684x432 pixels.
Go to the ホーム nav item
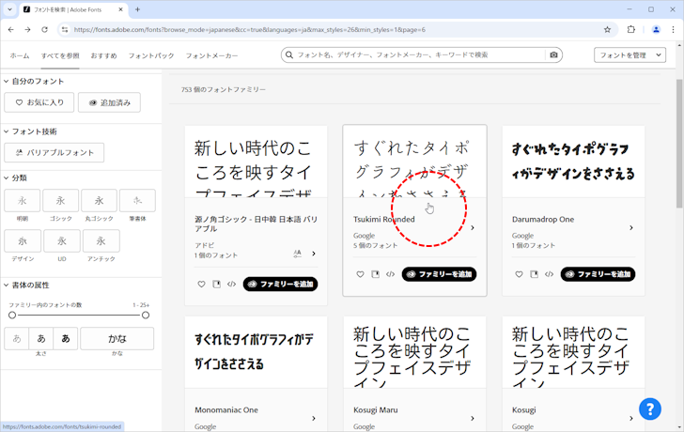[x=20, y=55]
